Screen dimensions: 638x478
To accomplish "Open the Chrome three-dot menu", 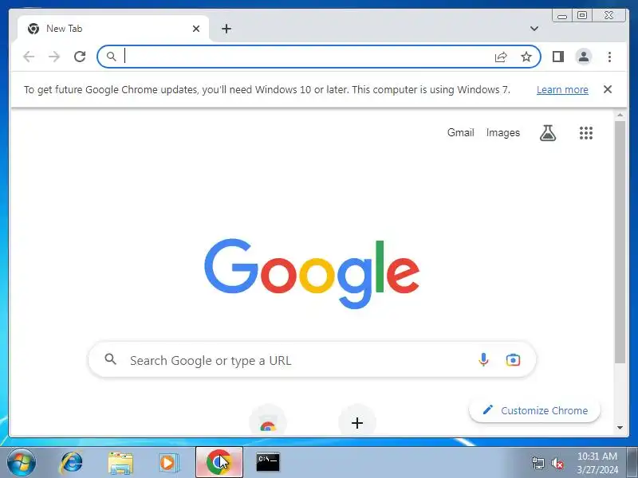I will pyautogui.click(x=609, y=57).
